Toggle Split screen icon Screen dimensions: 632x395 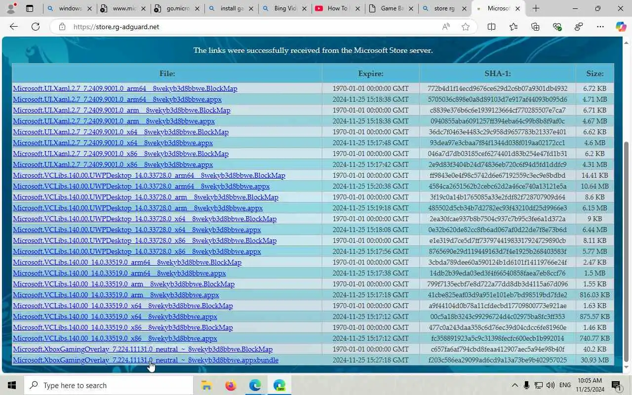[x=491, y=27]
